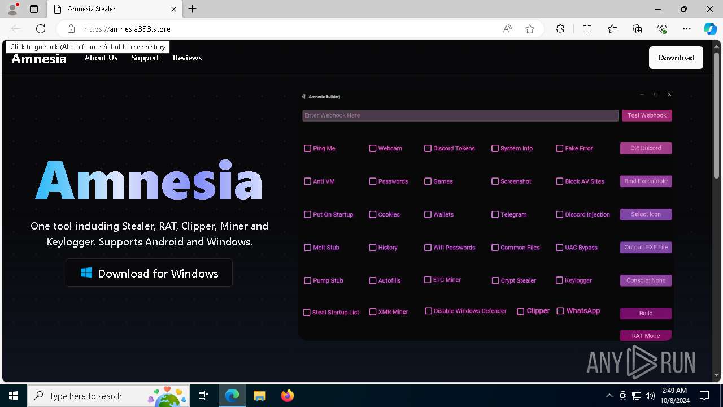This screenshot has height=407, width=723.
Task: Click the white Download button in header
Action: coord(676,58)
